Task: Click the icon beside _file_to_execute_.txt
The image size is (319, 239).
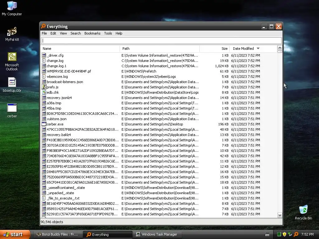Action: click(x=44, y=198)
